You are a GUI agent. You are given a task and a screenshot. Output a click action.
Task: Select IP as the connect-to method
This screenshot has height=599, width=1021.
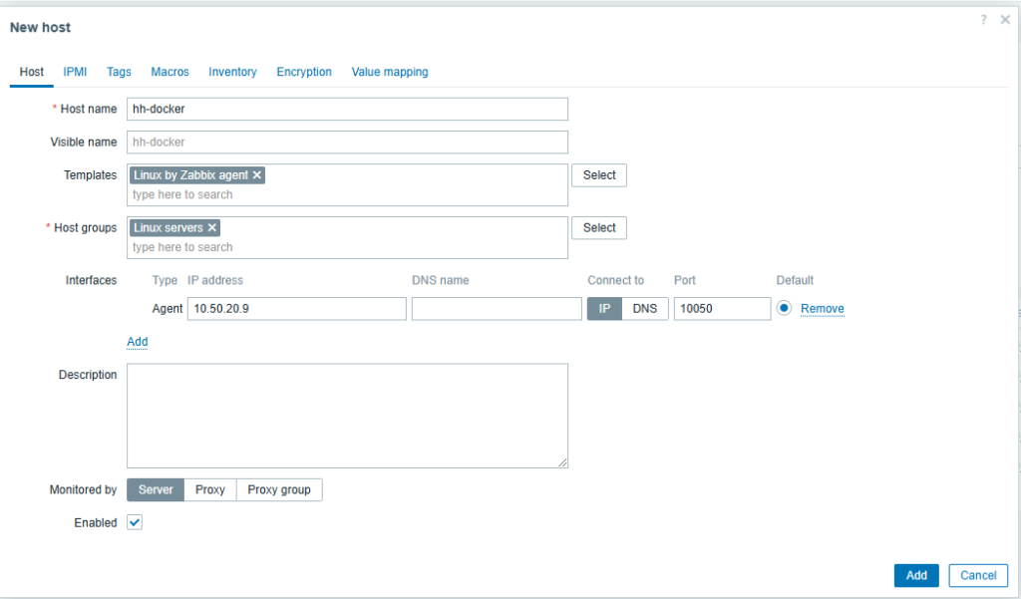tap(604, 308)
